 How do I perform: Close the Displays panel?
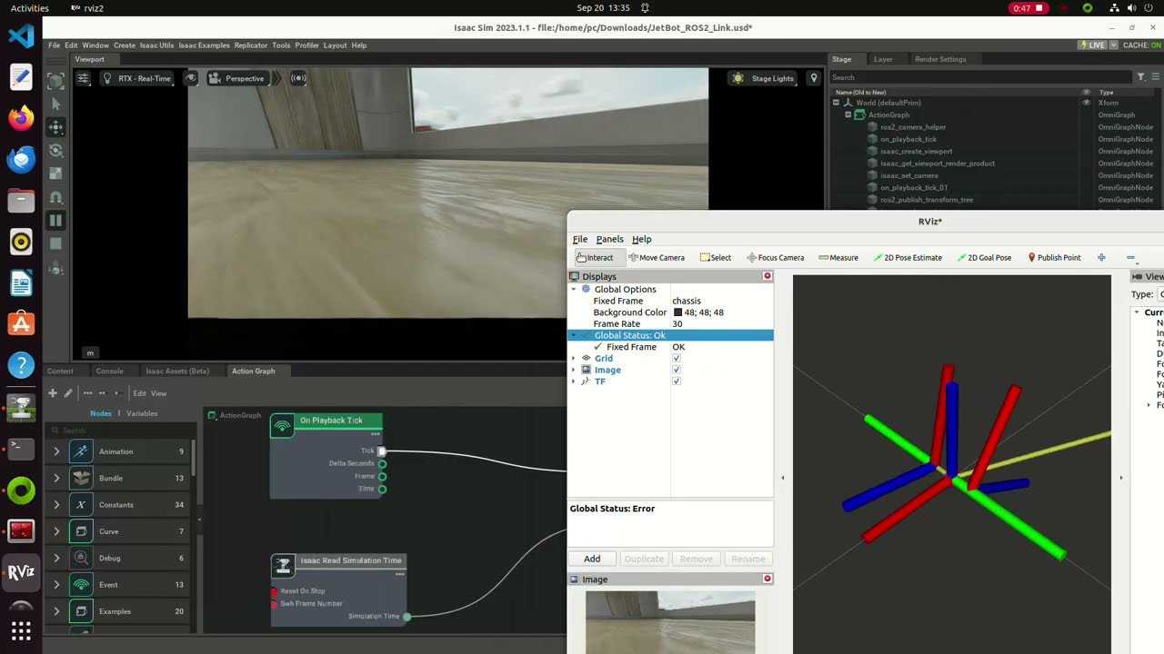768,276
